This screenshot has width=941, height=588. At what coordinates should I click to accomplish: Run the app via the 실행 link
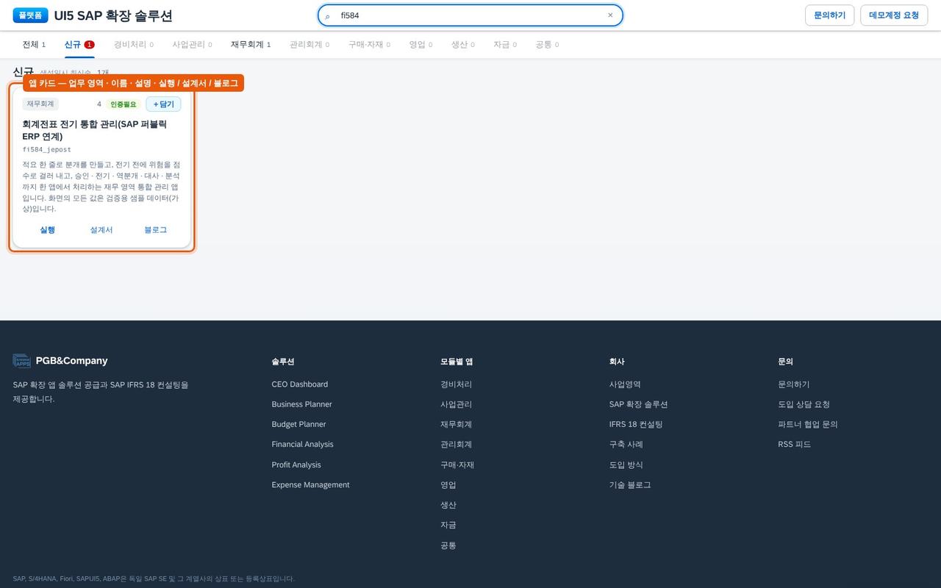click(x=48, y=230)
